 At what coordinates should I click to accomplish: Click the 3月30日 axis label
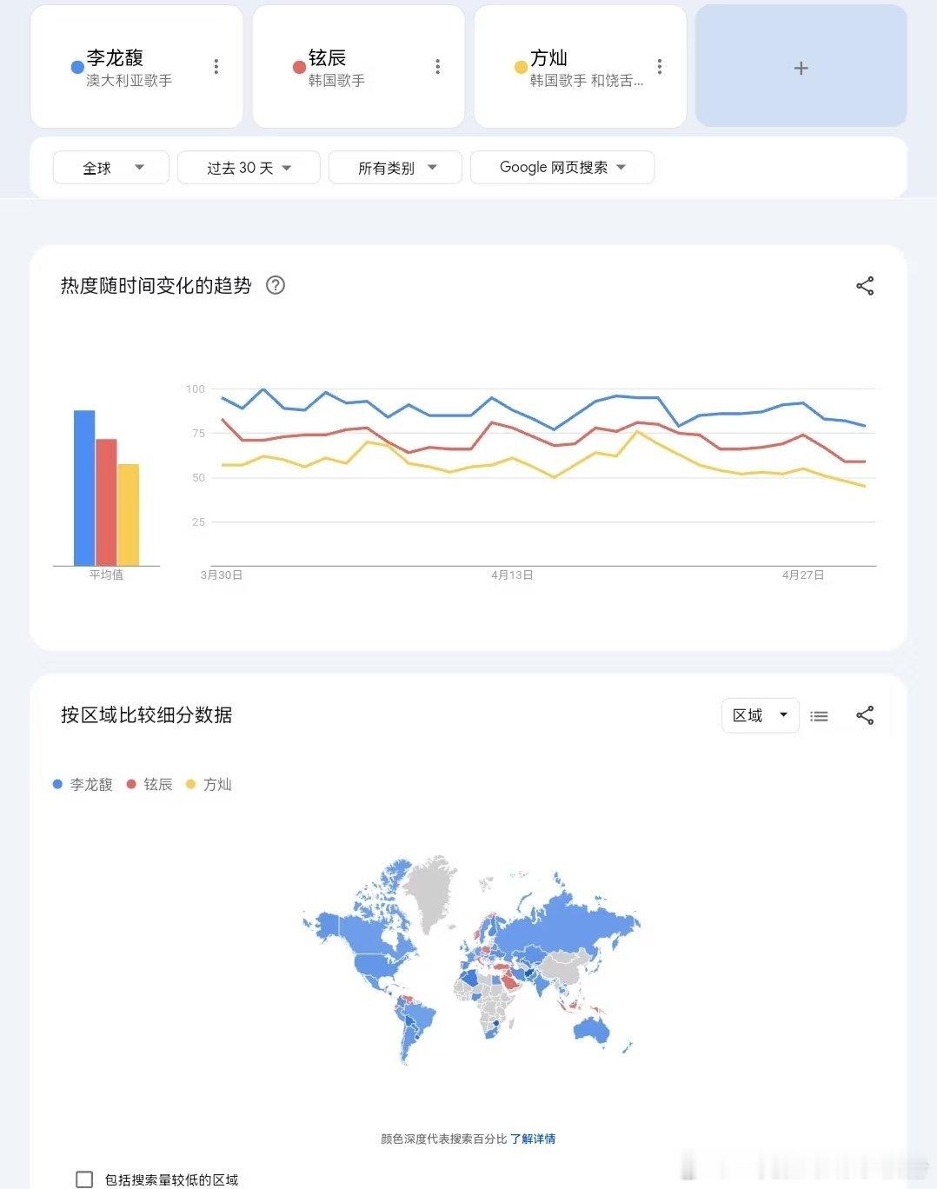point(222,575)
